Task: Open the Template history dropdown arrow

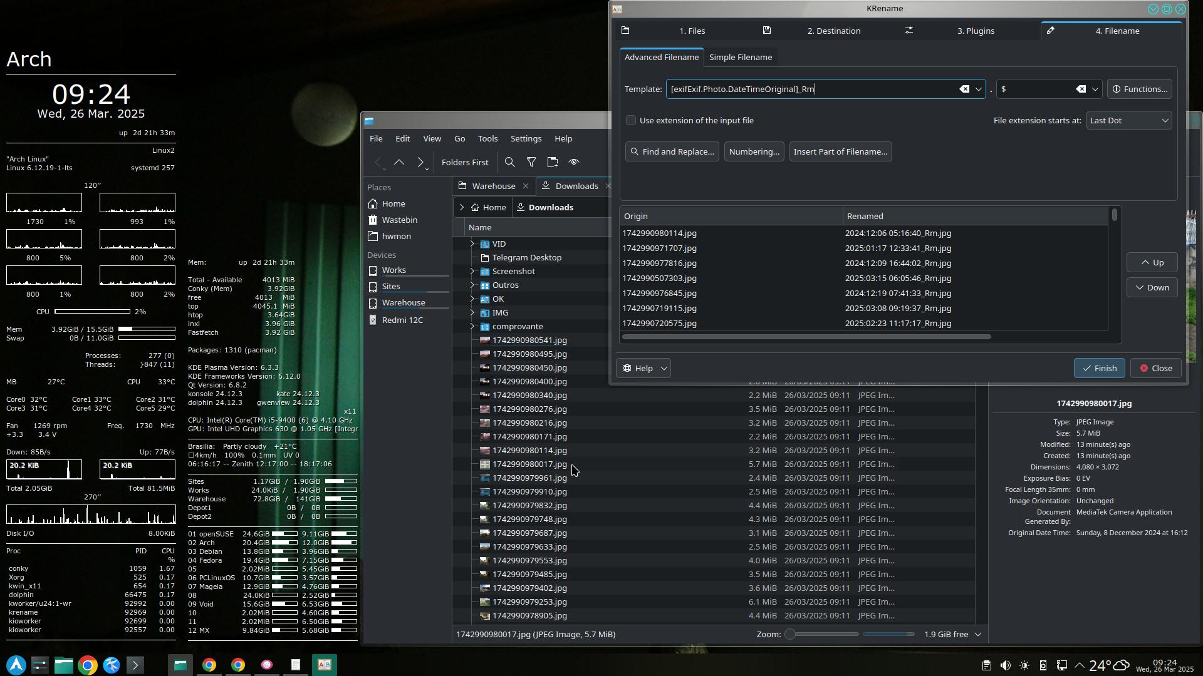Action: click(978, 89)
